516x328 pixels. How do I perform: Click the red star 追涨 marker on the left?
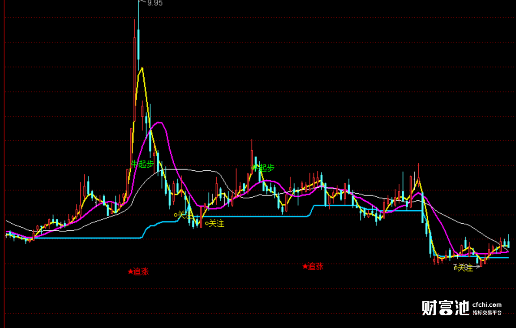[x=138, y=272]
